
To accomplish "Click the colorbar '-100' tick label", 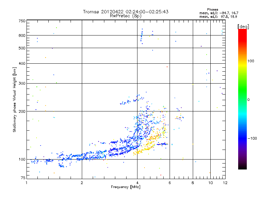I will point(252,138).
